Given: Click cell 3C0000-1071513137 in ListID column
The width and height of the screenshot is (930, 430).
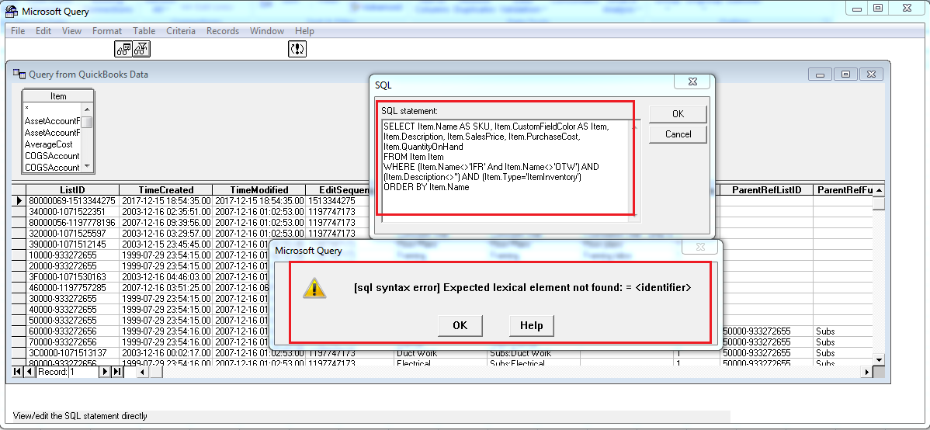Looking at the screenshot, I should coord(73,353).
